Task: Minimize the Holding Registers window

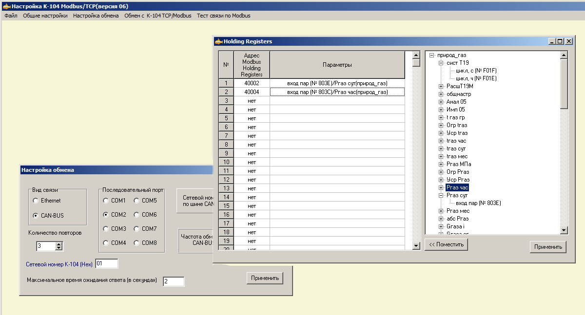Action: [x=552, y=41]
